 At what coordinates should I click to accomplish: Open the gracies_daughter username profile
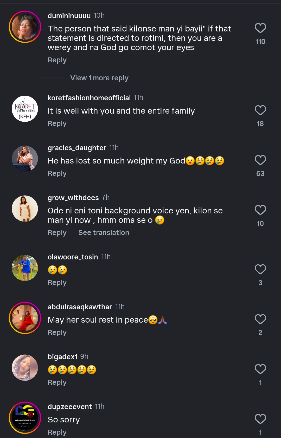[x=77, y=148]
